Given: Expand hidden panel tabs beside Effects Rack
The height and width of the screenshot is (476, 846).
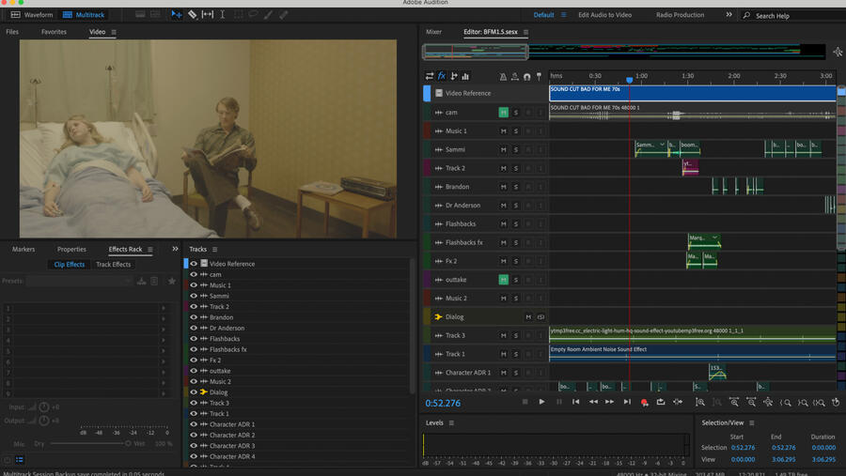Looking at the screenshot, I should tap(175, 250).
